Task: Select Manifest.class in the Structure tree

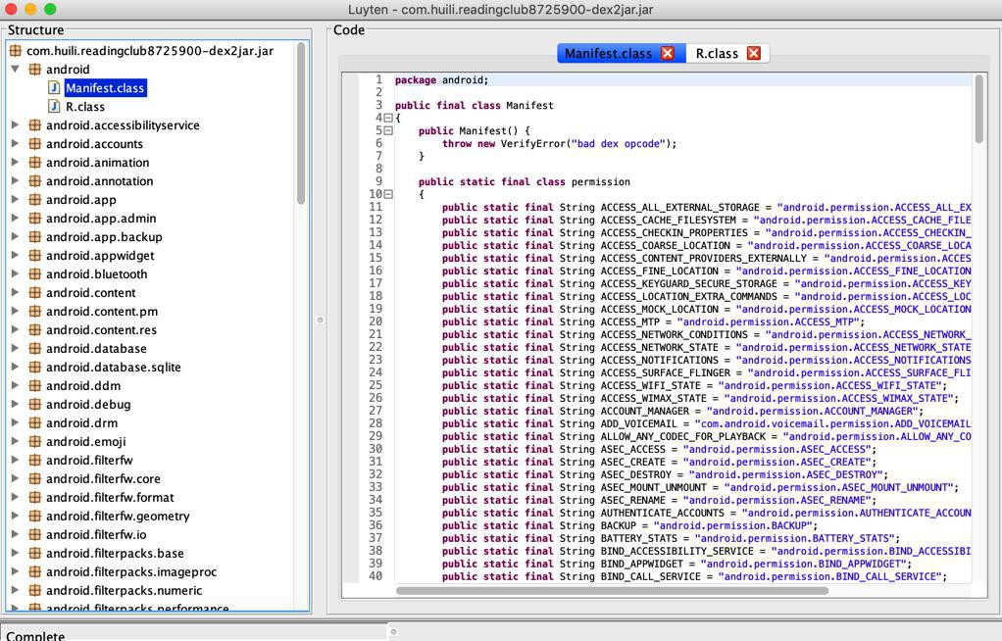Action: tap(105, 88)
